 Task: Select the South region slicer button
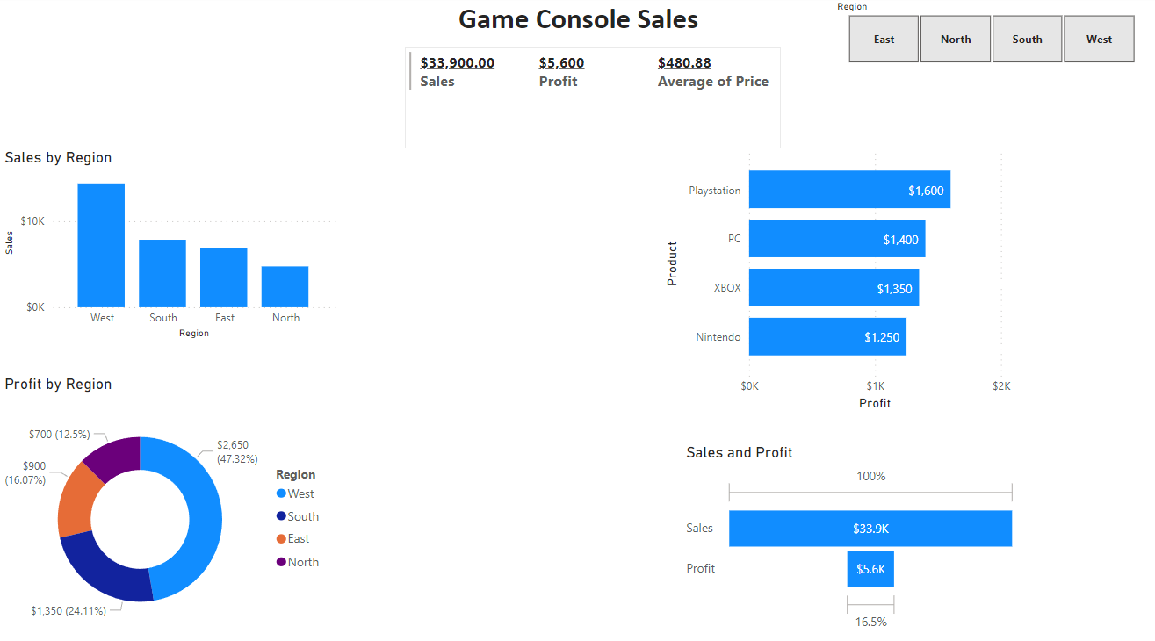pos(1027,39)
